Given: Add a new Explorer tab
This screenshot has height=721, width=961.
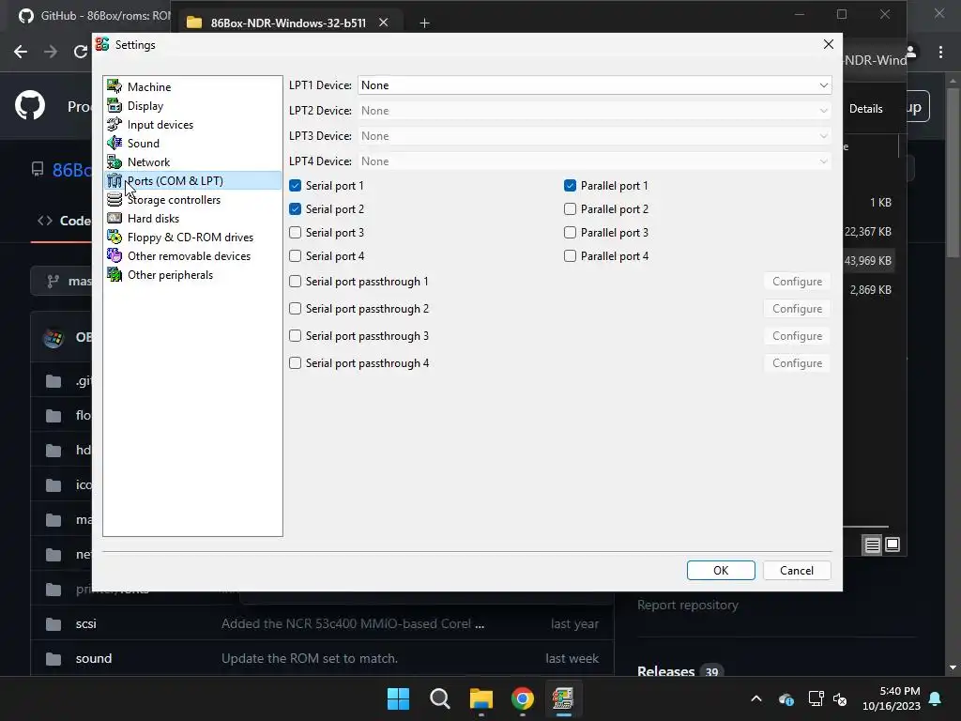Looking at the screenshot, I should [x=424, y=23].
